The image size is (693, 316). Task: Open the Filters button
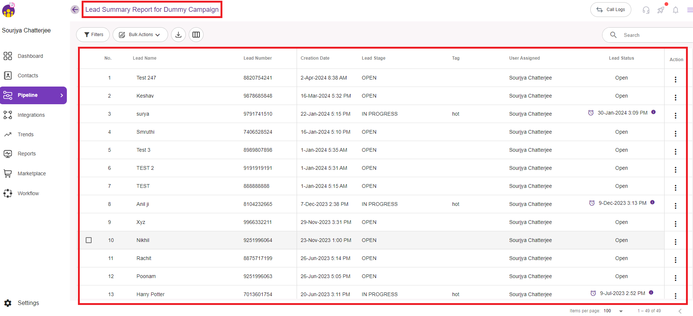tap(93, 35)
